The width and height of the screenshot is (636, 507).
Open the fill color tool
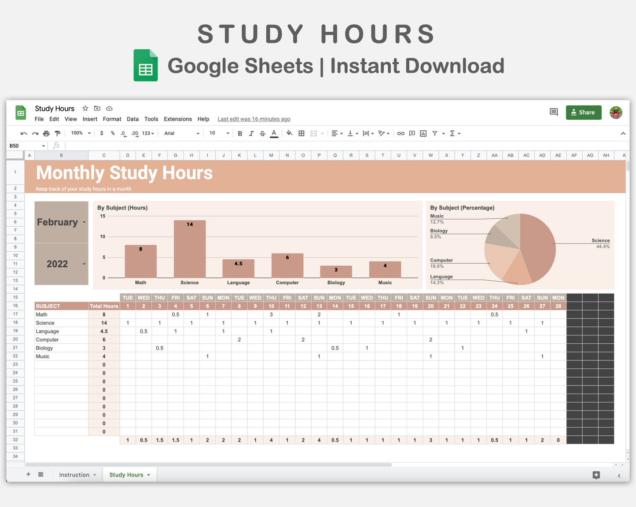point(289,133)
